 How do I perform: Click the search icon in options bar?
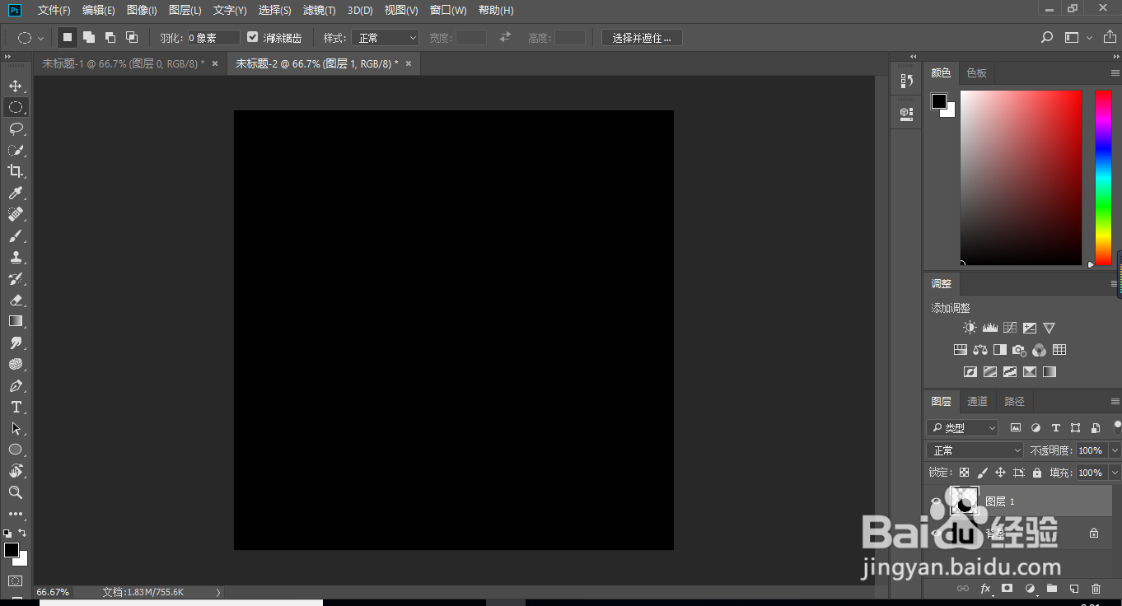[x=1047, y=38]
